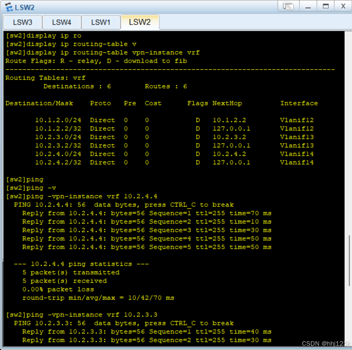This screenshot has height=350, width=352.
Task: Click the 'Routes : 6' text
Action: pyautogui.click(x=166, y=86)
